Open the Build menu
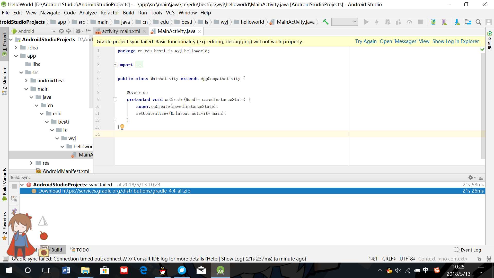 [128, 13]
